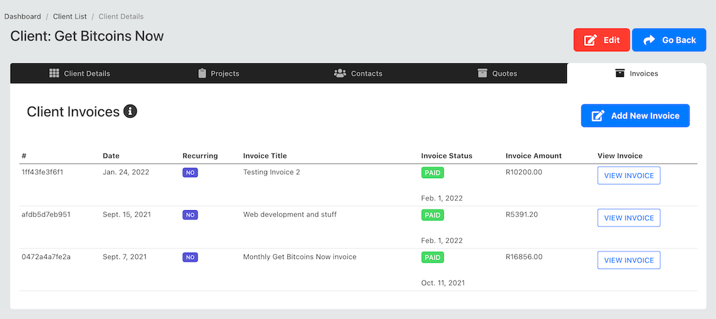Click amount R10200.00

[524, 172]
